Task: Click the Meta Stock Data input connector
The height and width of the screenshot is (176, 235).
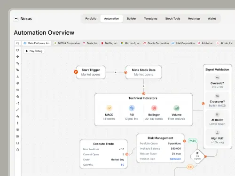Action: [x=125, y=72]
